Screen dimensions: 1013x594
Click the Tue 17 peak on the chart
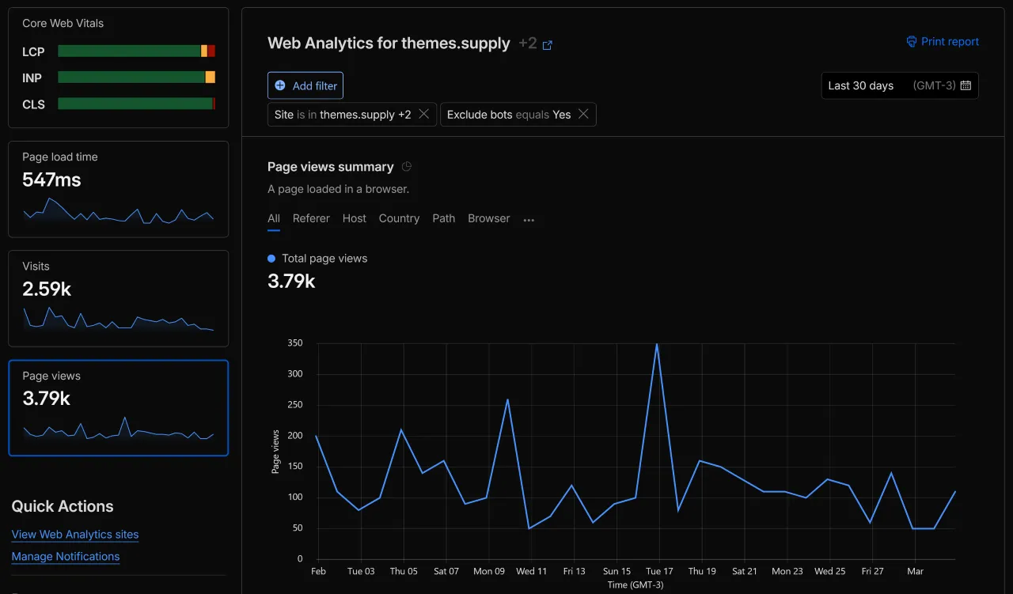click(x=657, y=345)
